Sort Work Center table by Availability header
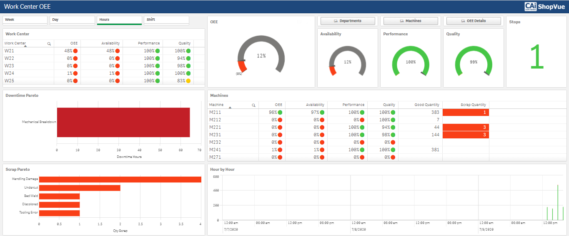 pyautogui.click(x=110, y=43)
